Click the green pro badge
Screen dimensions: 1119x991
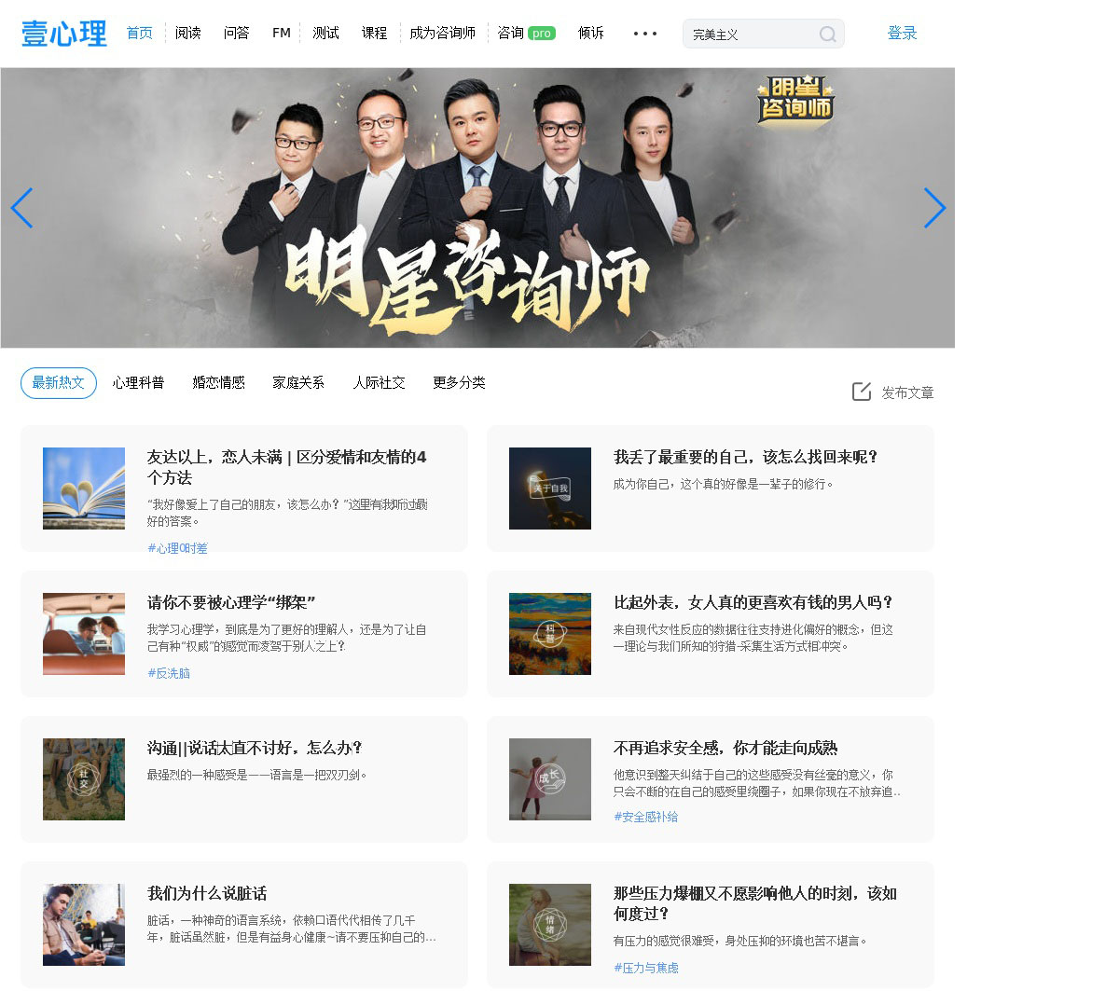click(542, 34)
